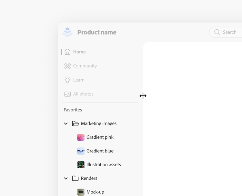Click the Home house icon
Viewport: 242px width, 196px height.
point(67,52)
